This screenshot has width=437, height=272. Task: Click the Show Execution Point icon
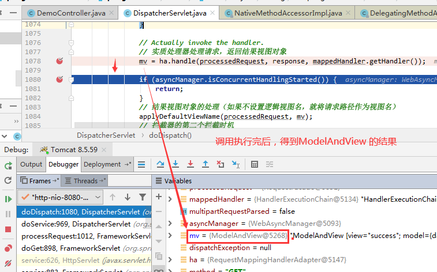[141, 164]
